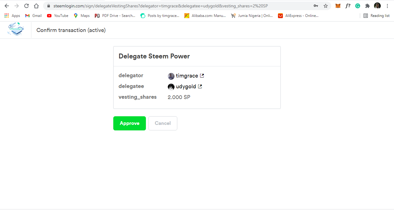Open the AliExpress bookmark
The width and height of the screenshot is (394, 211).
298,15
